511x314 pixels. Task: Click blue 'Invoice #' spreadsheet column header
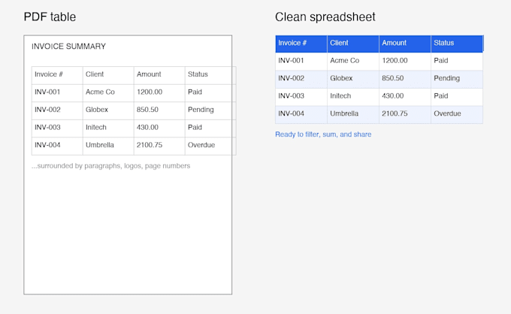click(301, 44)
